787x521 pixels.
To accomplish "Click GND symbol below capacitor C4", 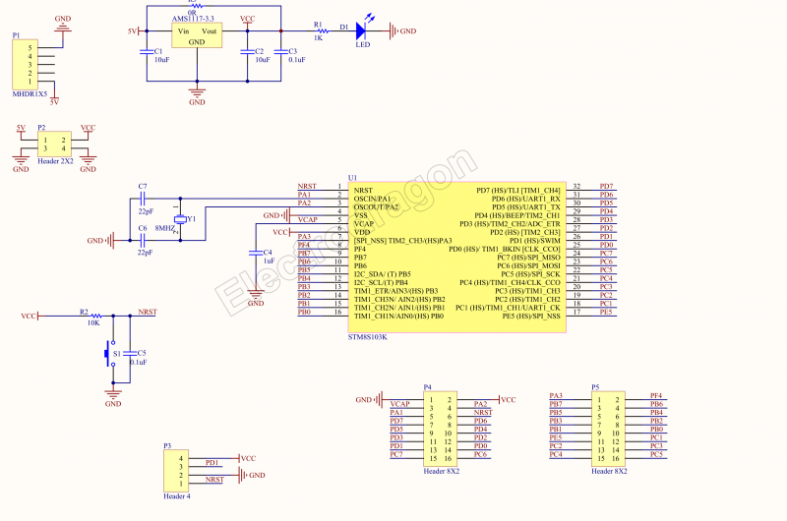I will [x=256, y=296].
